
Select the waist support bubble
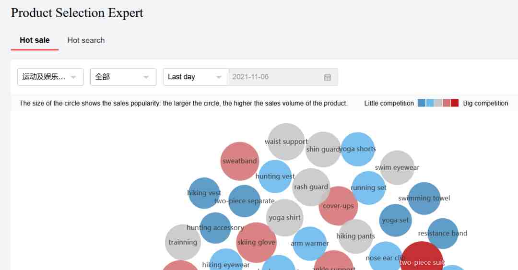286,142
